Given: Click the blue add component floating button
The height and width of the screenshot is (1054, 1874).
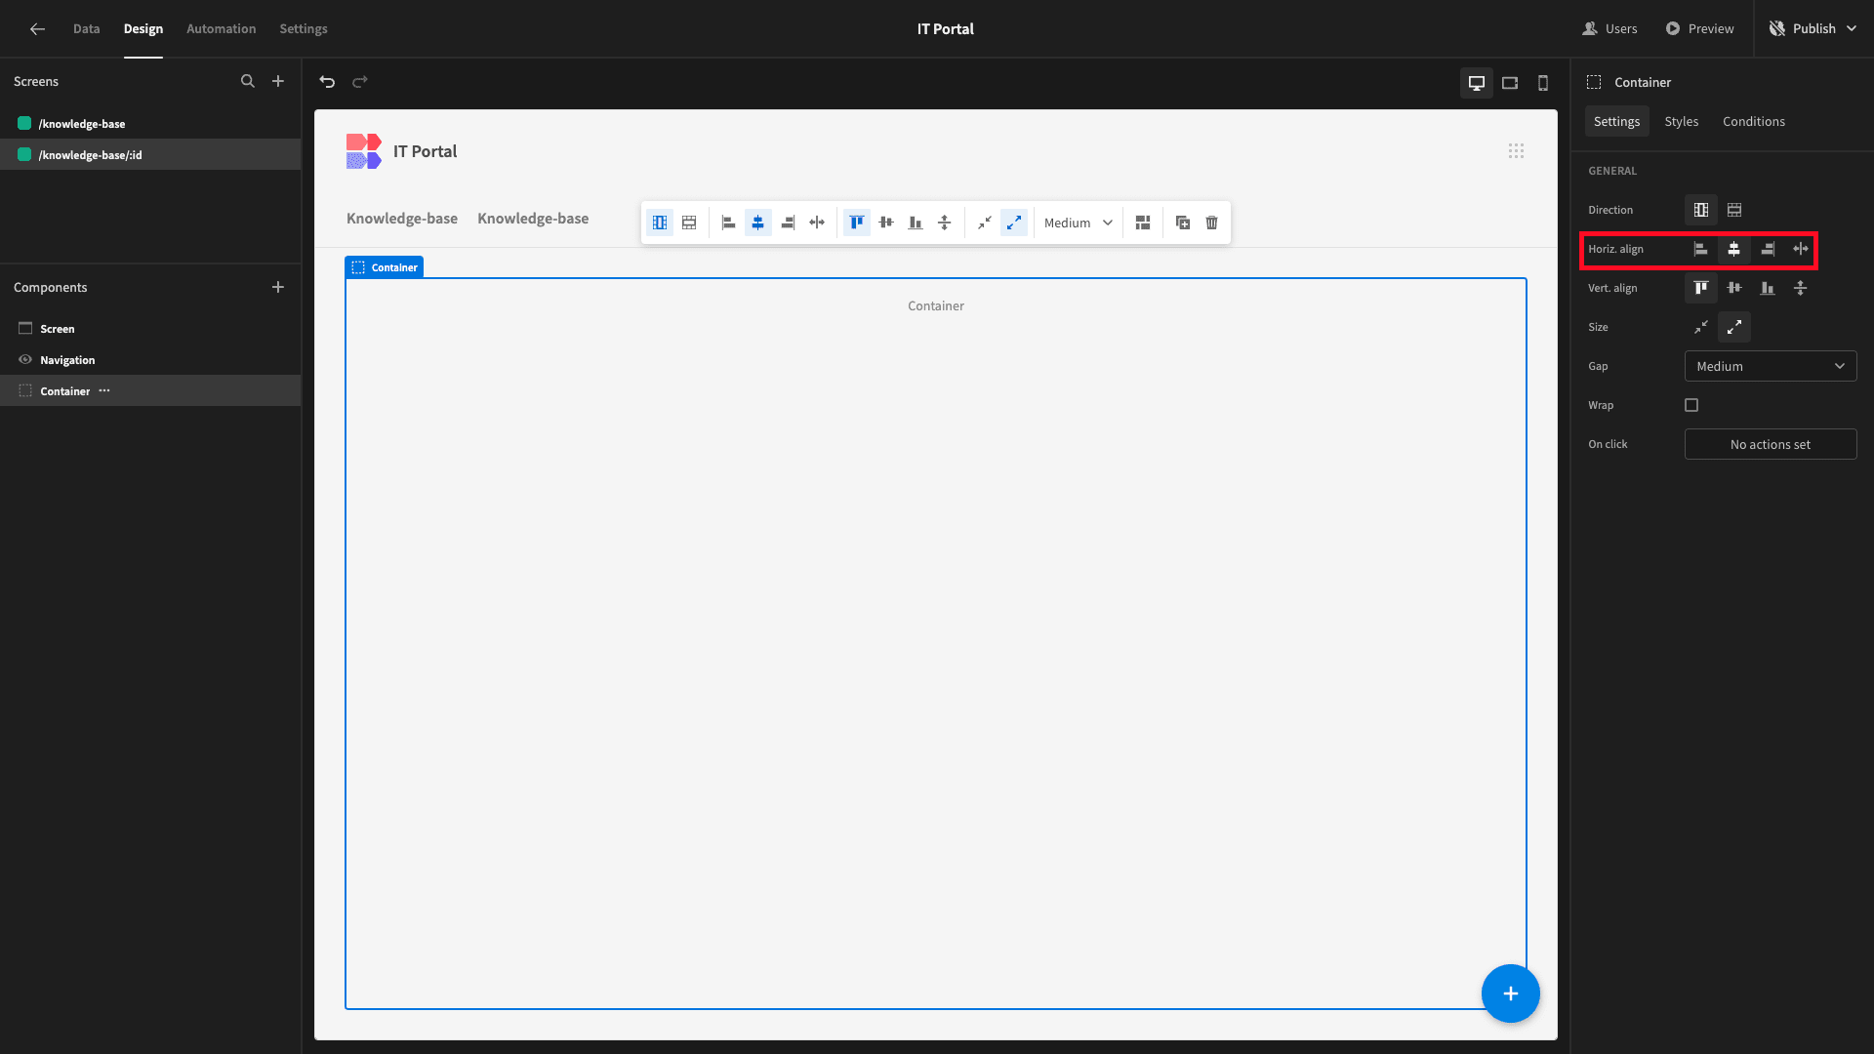Looking at the screenshot, I should point(1510,993).
